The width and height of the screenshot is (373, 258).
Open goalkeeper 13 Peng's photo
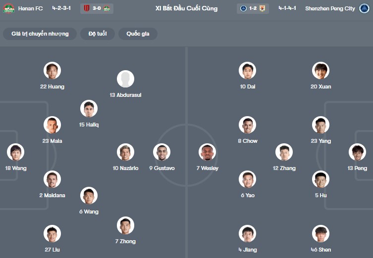(x=357, y=152)
